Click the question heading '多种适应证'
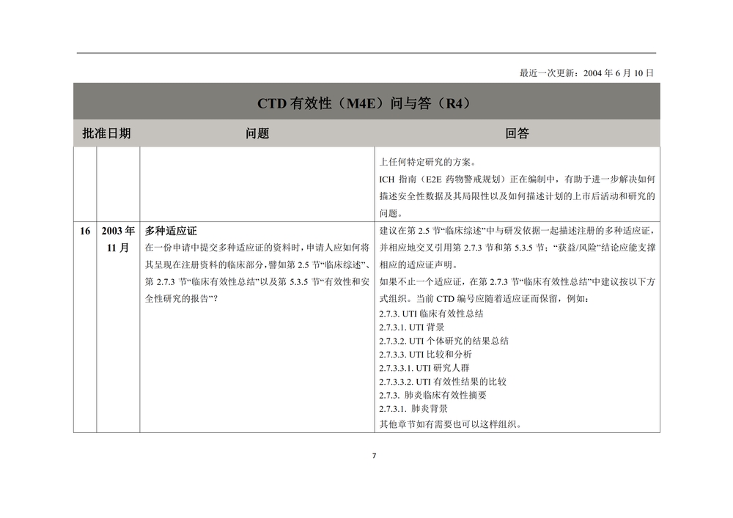733x518 pixels. click(171, 231)
